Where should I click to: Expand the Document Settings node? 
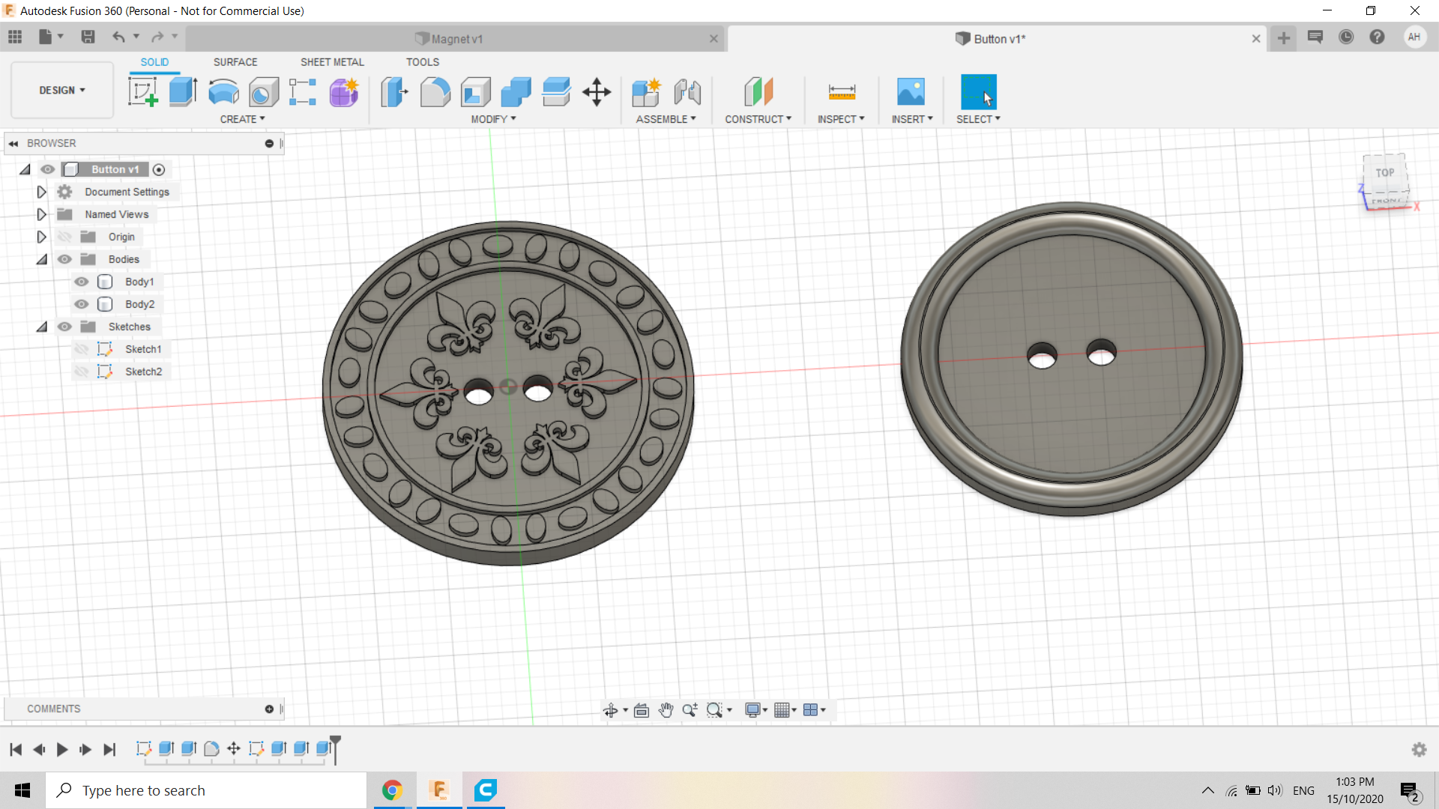(41, 192)
